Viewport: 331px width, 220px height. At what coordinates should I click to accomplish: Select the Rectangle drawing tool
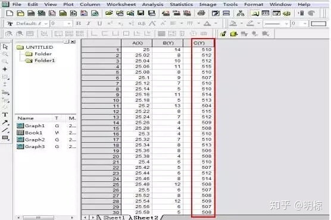click(5, 138)
